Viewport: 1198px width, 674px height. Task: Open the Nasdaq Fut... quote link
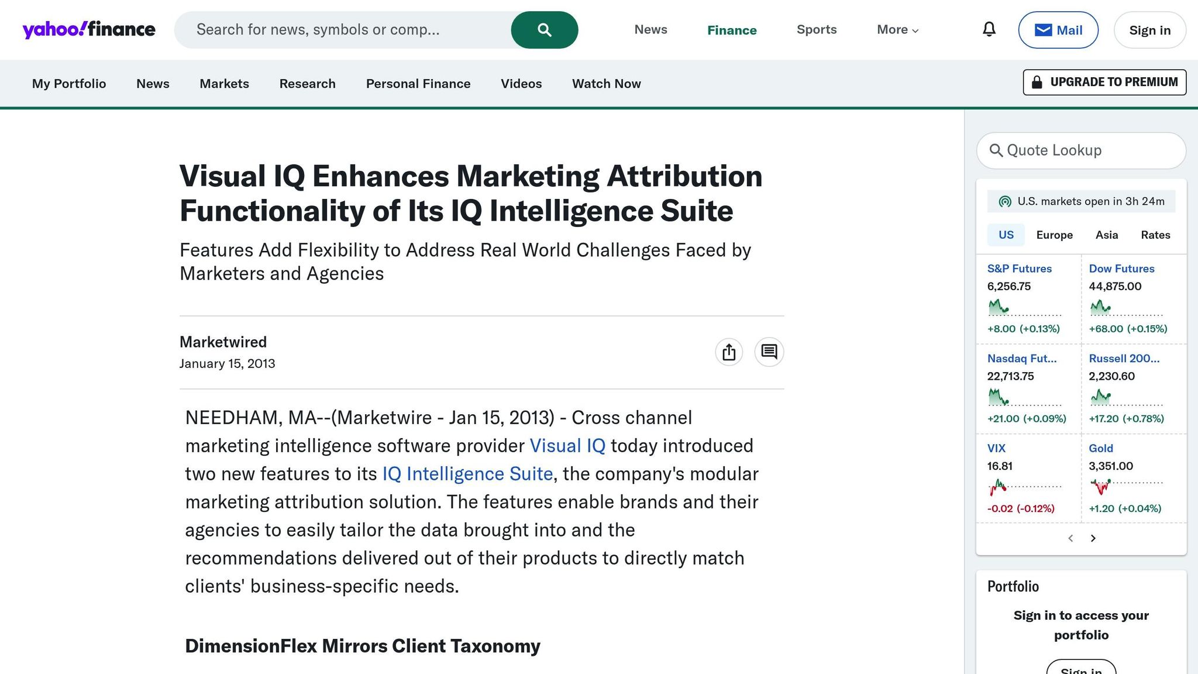(1022, 359)
